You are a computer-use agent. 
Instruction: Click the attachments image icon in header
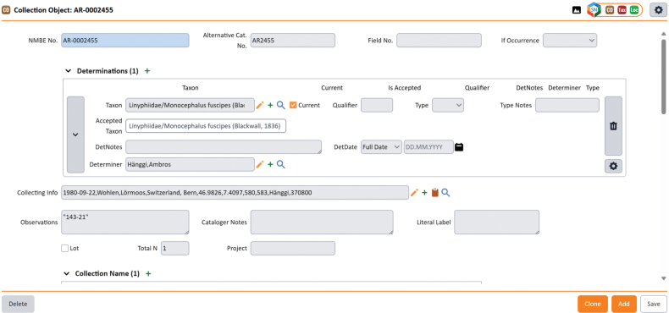[577, 10]
